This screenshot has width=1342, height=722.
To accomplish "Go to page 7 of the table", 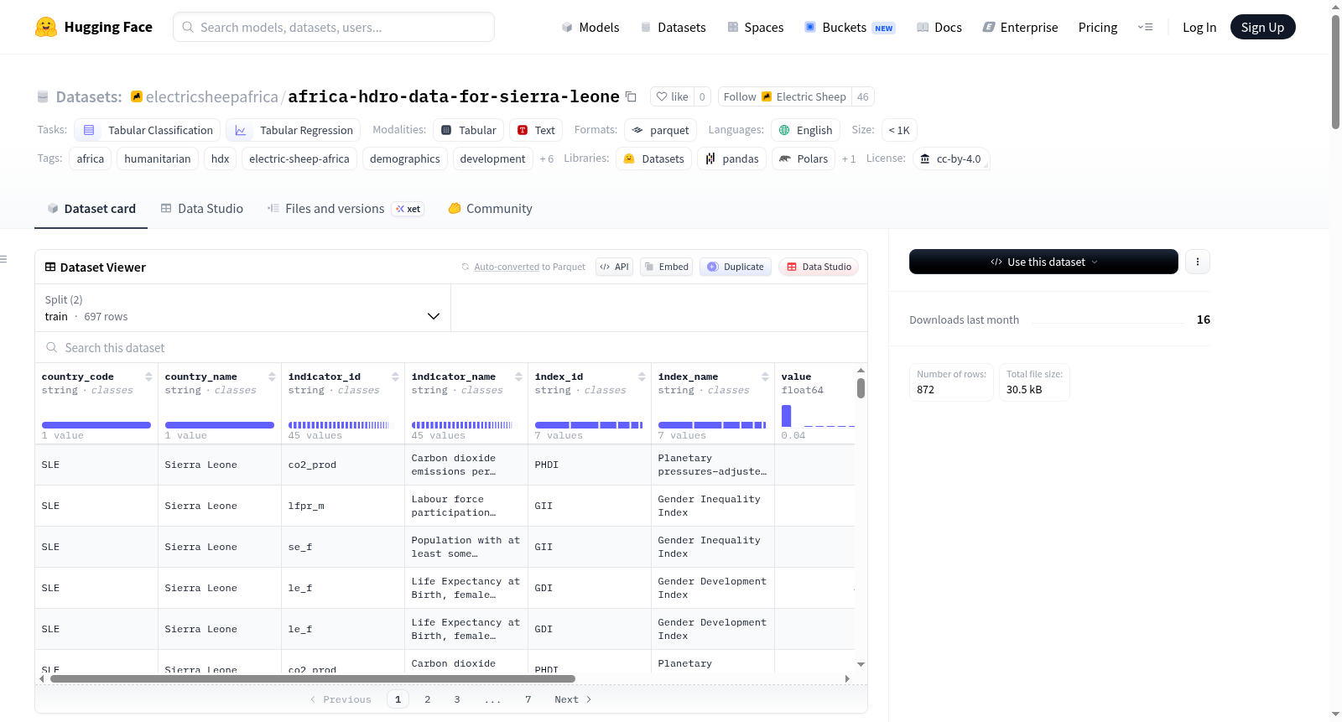I will pyautogui.click(x=528, y=699).
